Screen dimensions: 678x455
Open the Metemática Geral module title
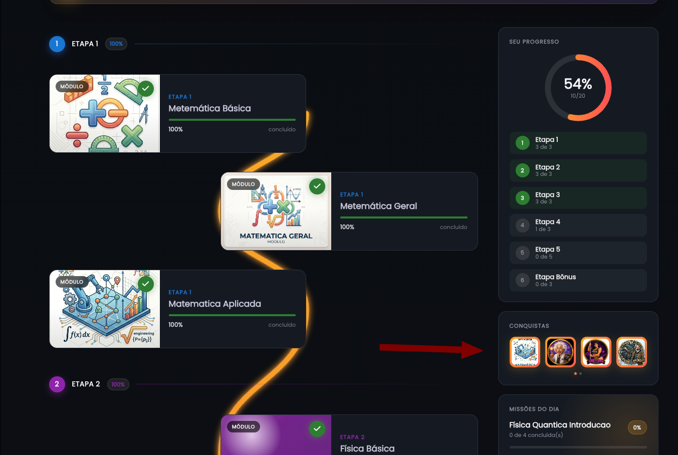tap(378, 206)
